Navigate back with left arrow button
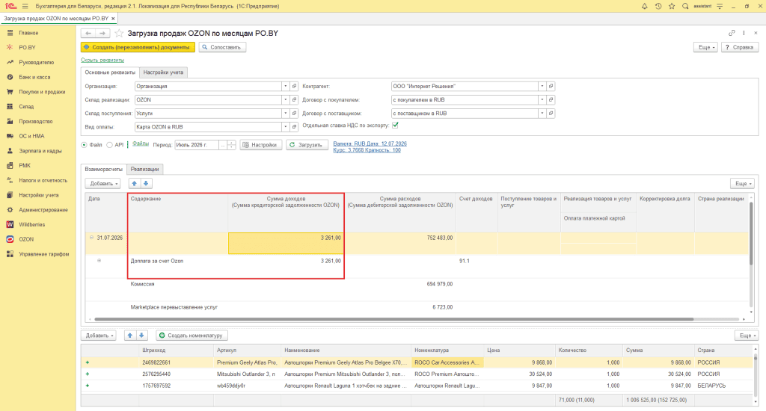Image resolution: width=766 pixels, height=411 pixels. 88,33
